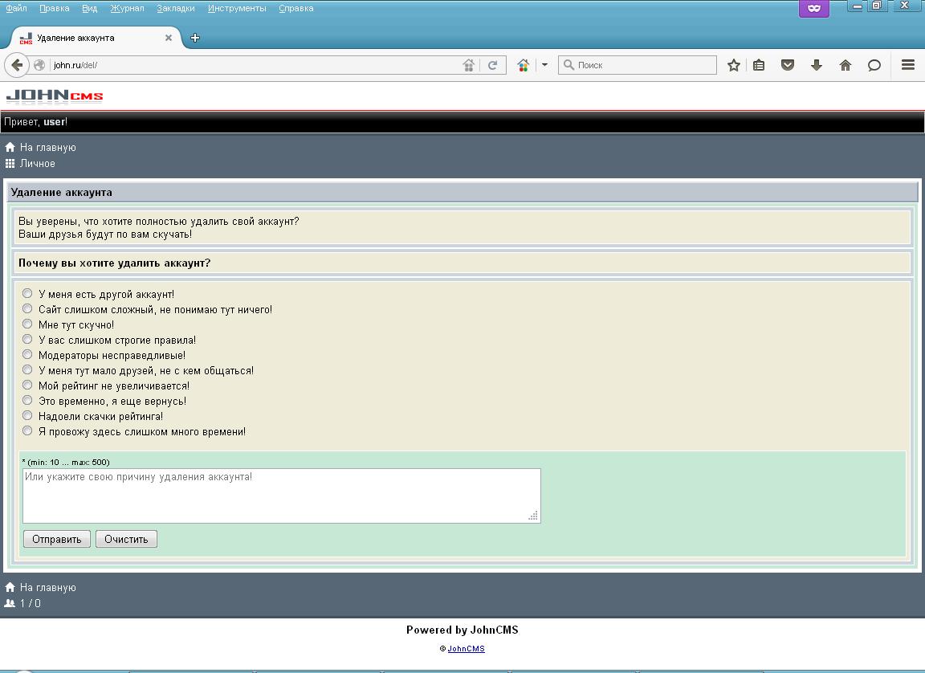Select "Это временно, я еще вернусь!" option
Screen dimensions: 925x673
pyautogui.click(x=27, y=400)
